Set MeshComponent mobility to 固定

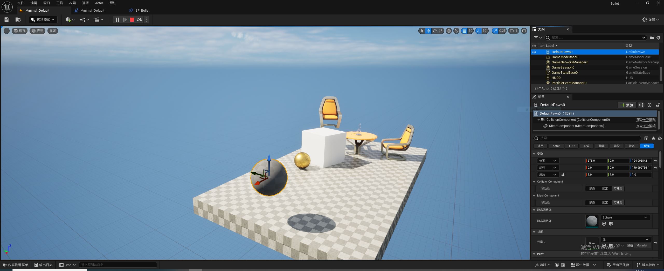point(605,203)
